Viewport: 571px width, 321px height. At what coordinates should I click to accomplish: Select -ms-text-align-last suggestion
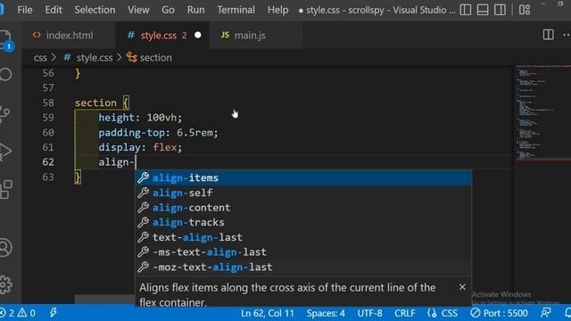[303, 252]
